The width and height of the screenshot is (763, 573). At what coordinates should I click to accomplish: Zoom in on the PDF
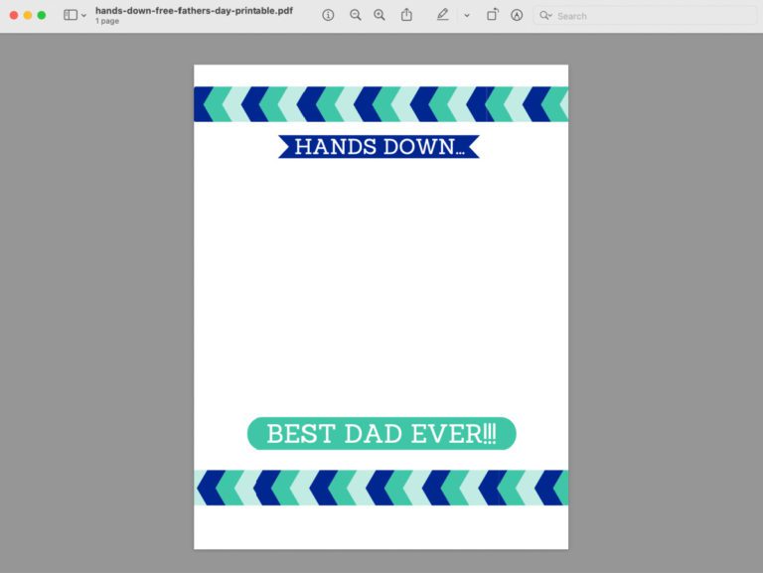380,15
